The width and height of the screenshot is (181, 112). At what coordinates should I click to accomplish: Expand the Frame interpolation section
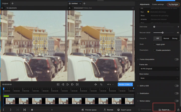coord(138,59)
